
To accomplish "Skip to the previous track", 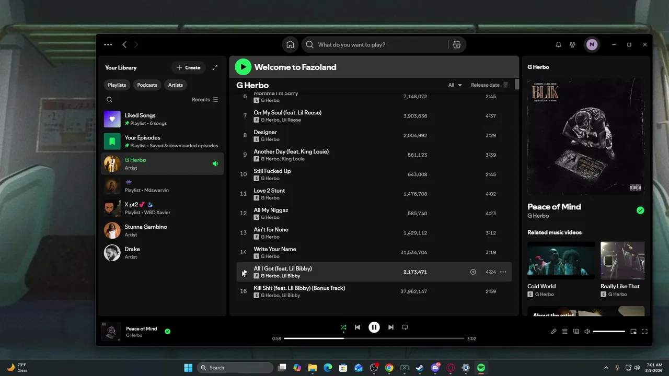I will tap(357, 327).
